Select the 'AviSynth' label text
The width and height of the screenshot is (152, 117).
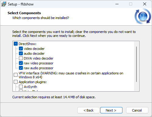tap(30, 87)
